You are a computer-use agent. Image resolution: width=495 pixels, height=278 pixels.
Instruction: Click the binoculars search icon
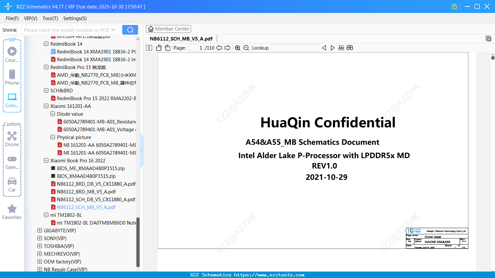[350, 48]
